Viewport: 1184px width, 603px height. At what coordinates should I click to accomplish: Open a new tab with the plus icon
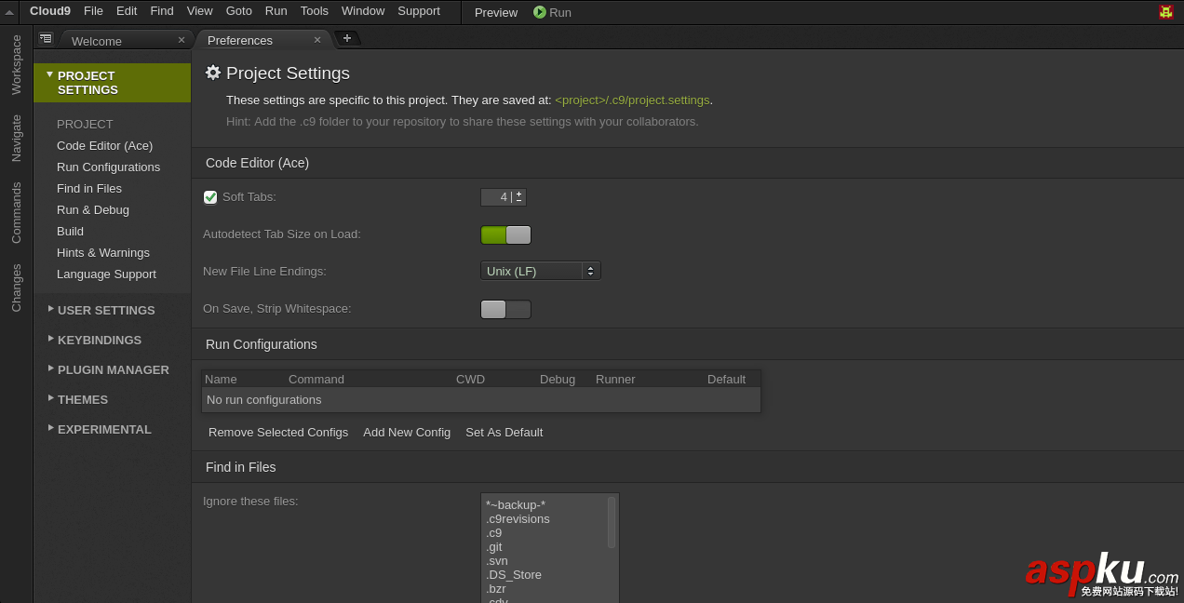coord(347,38)
